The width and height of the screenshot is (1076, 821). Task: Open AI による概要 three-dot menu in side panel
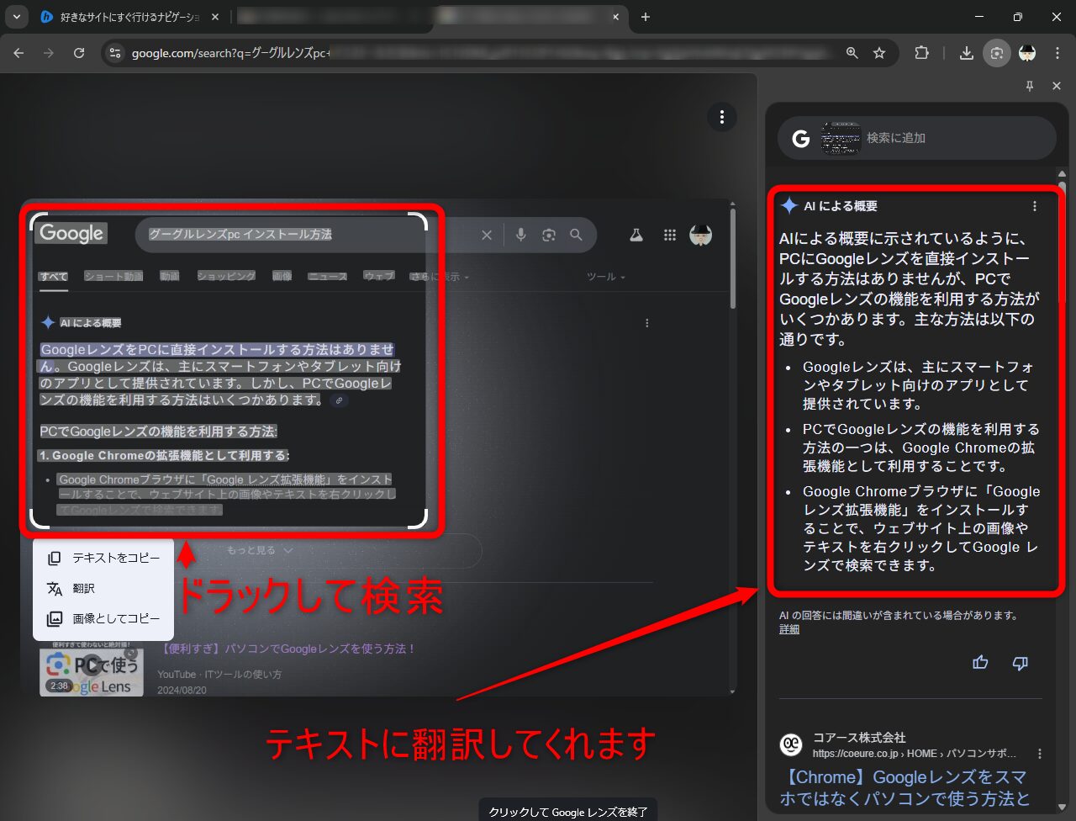[1035, 206]
